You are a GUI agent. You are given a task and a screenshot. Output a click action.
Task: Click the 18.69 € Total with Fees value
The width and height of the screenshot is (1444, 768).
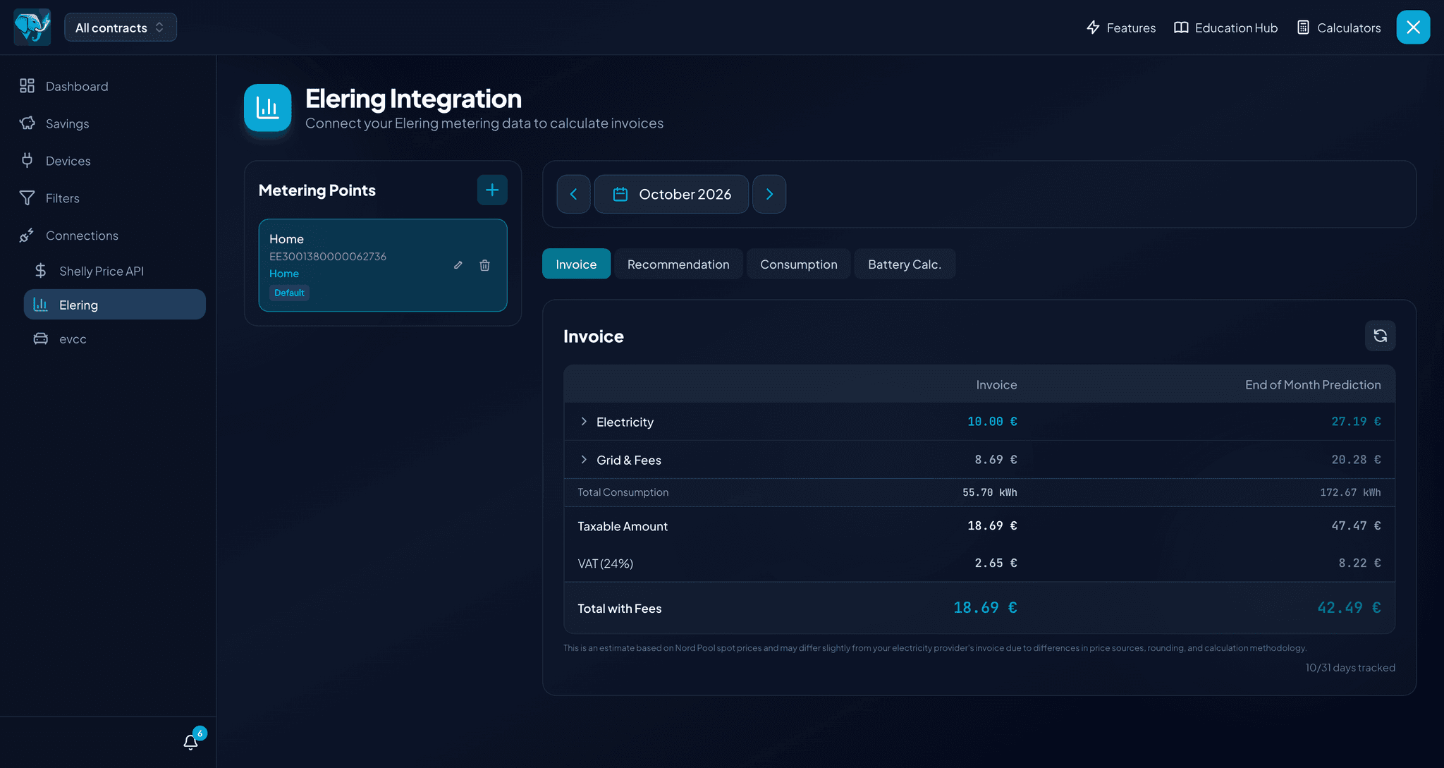(985, 608)
